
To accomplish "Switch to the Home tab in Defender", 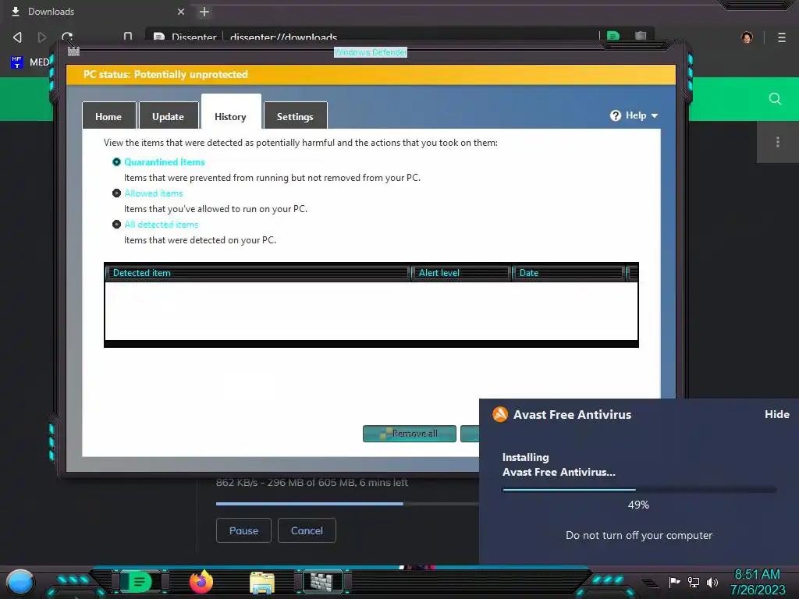I will (x=108, y=116).
